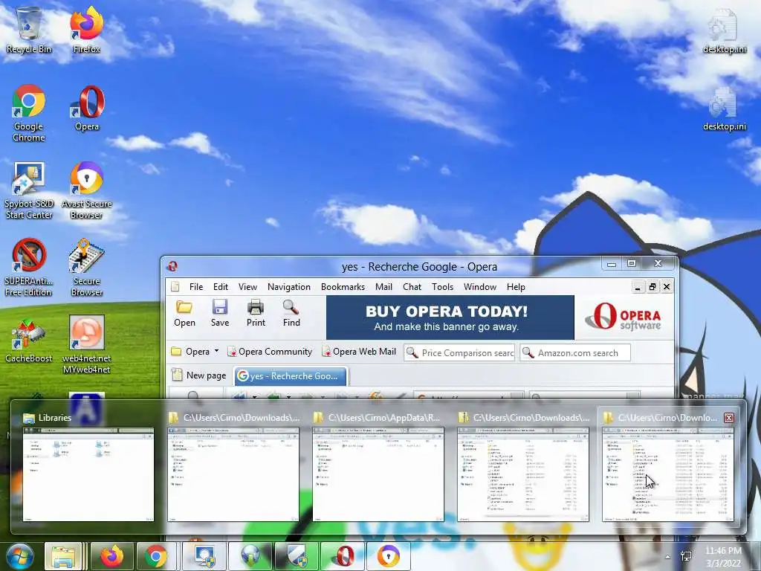Select the Opera desktop shortcut
The height and width of the screenshot is (571, 761).
point(87,108)
